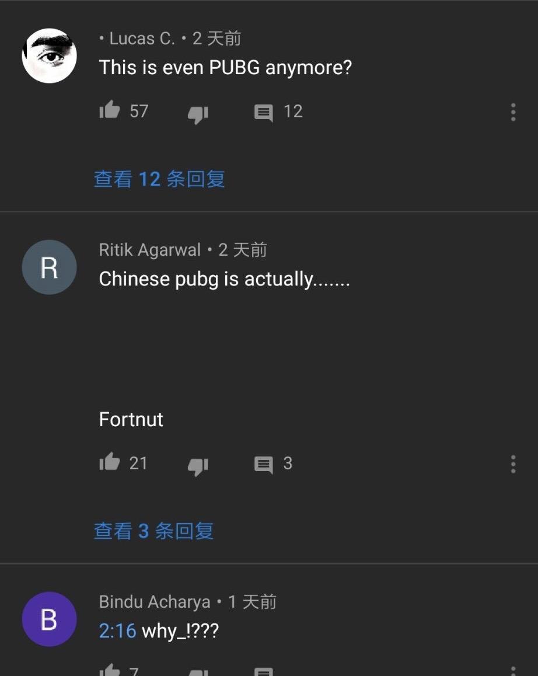Open more options for Bindu Acharya's comment
The height and width of the screenshot is (676, 538).
[513, 671]
